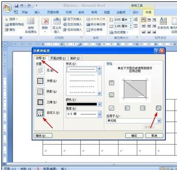
Task: Click the 确定 button
Action: coord(134,135)
